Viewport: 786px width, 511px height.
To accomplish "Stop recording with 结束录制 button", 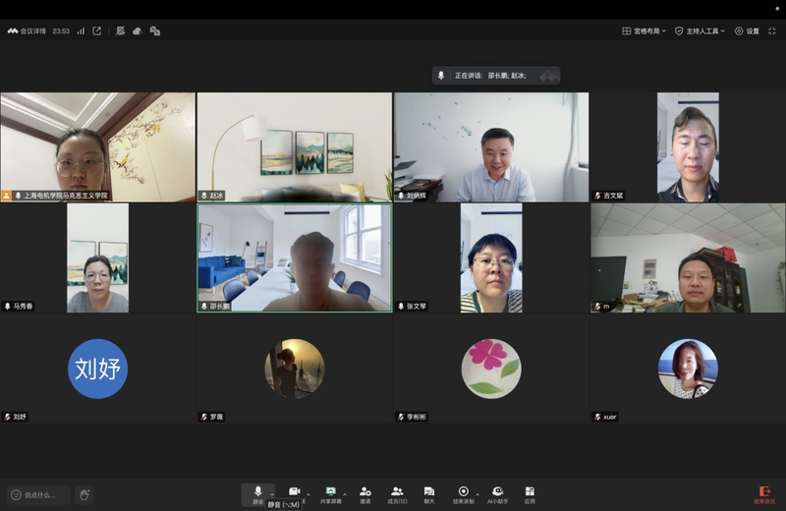I will click(x=464, y=493).
